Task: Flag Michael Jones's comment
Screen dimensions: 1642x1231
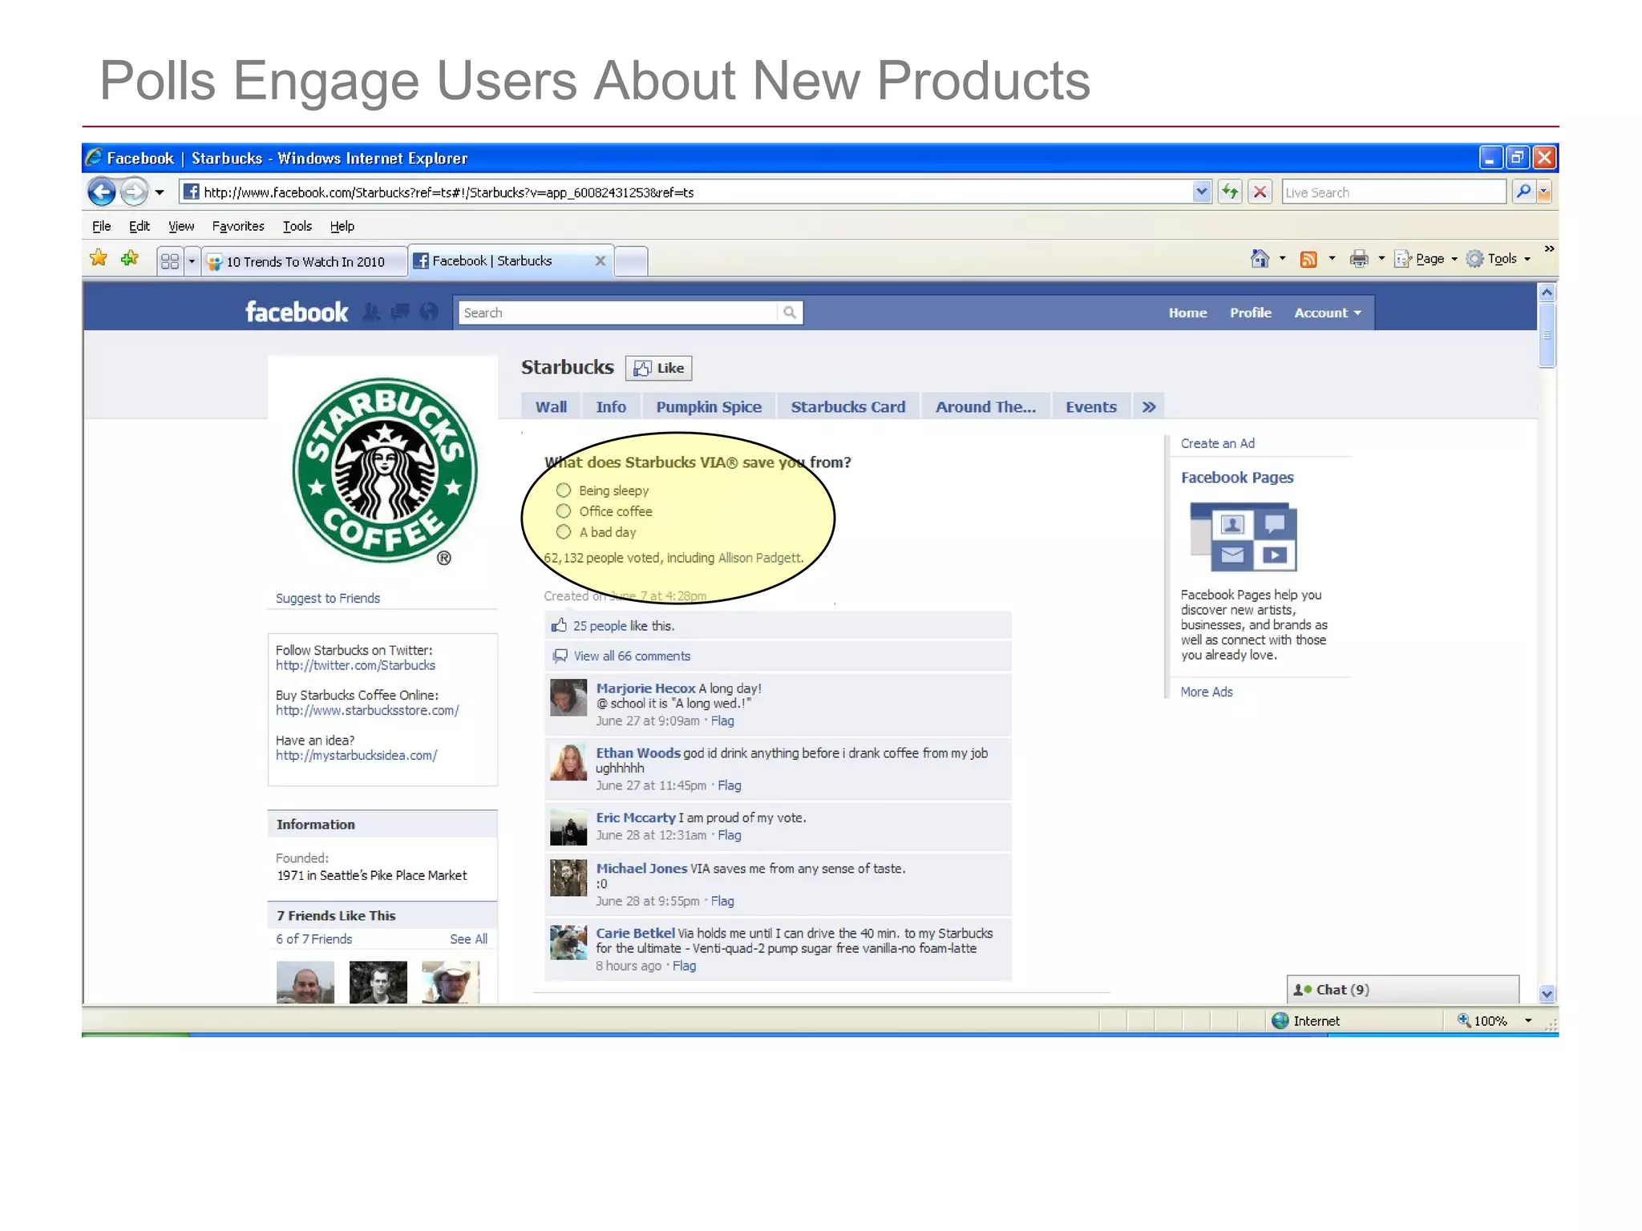Action: (x=722, y=901)
